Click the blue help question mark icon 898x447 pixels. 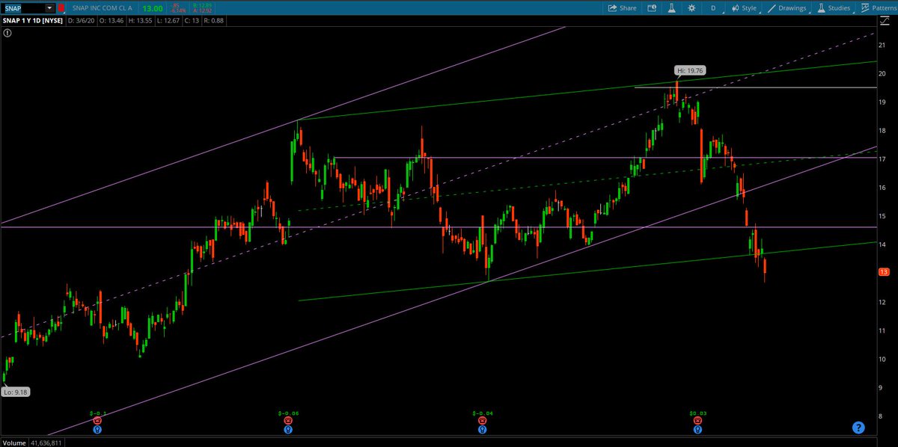coord(858,428)
